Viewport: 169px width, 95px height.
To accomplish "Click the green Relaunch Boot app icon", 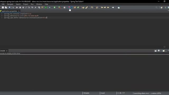I will coord(46,7).
